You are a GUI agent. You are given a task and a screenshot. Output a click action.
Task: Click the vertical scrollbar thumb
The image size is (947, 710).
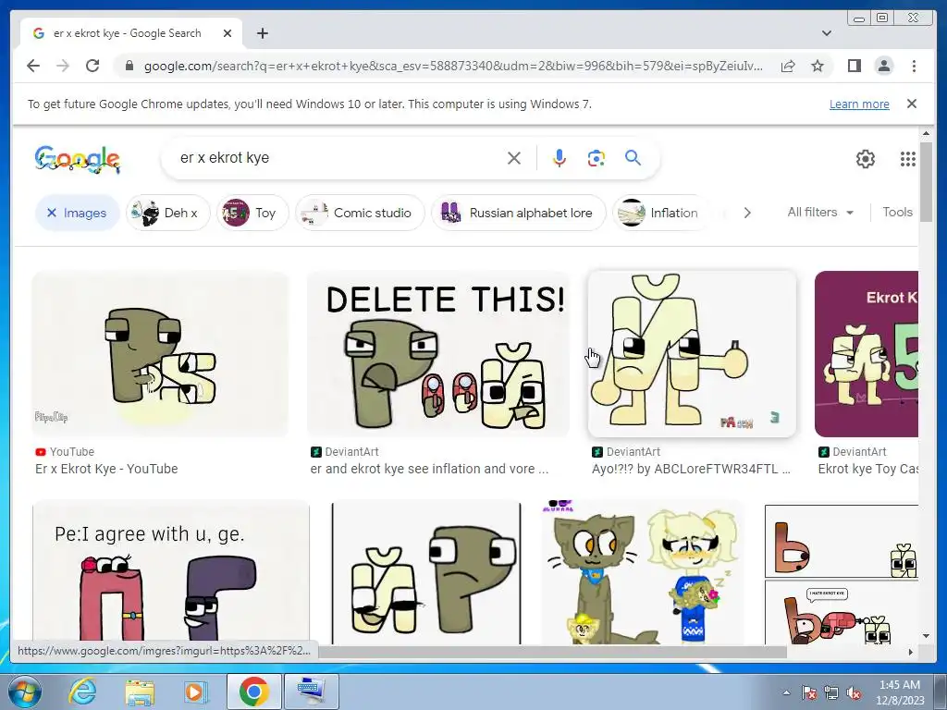pyautogui.click(x=927, y=181)
